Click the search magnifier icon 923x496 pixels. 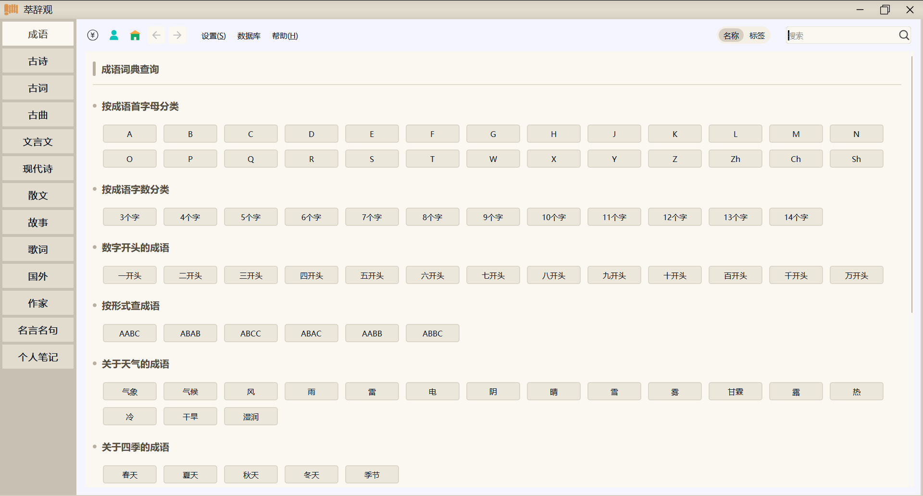tap(904, 35)
